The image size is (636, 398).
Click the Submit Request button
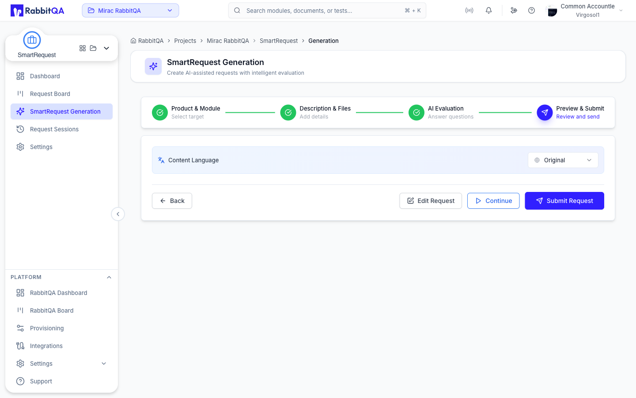point(564,201)
